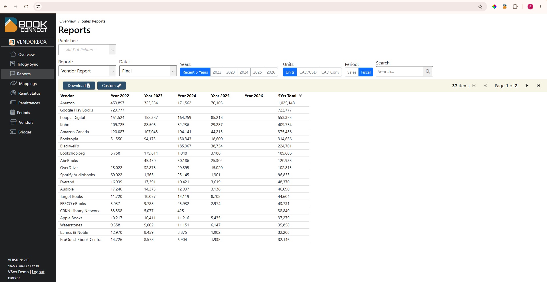Filter report to year 2026
The image size is (547, 282).
pyautogui.click(x=271, y=72)
